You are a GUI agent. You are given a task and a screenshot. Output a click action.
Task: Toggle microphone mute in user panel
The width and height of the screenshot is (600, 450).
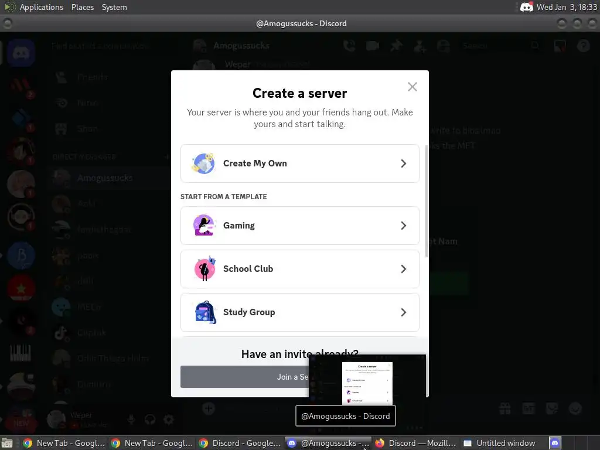pyautogui.click(x=131, y=420)
